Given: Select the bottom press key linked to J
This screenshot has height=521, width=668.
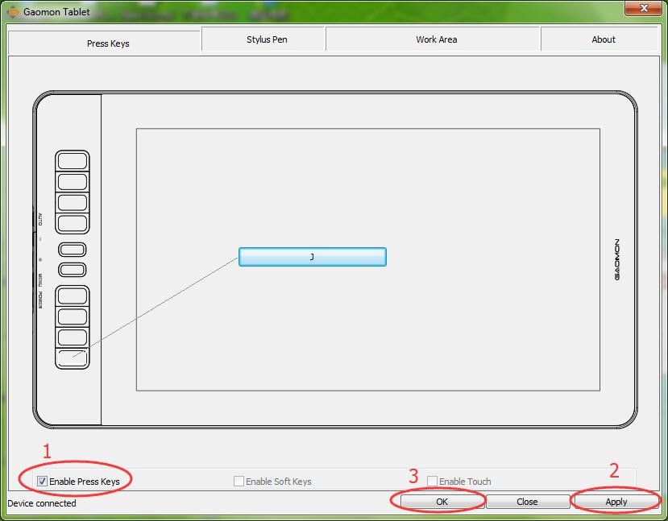Looking at the screenshot, I should point(73,358).
